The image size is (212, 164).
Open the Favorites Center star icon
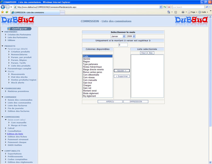tap(2, 12)
